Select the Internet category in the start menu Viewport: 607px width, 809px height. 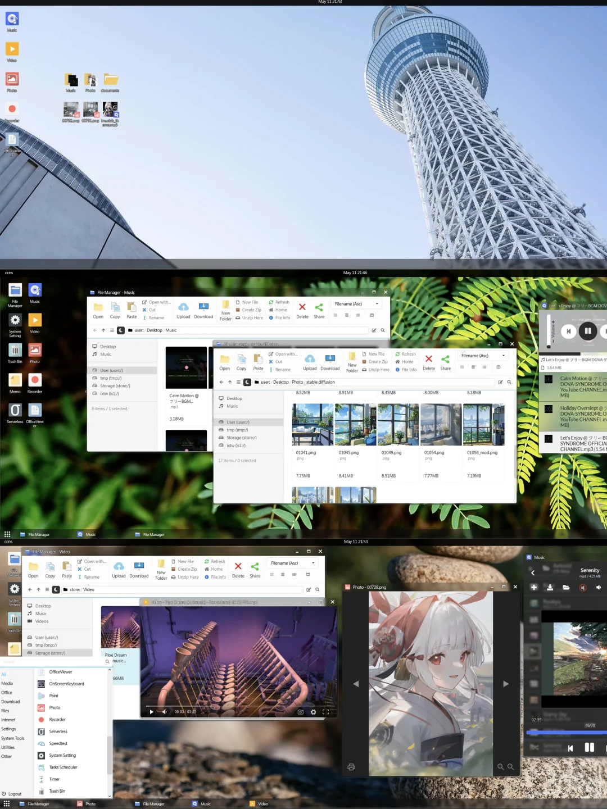[x=8, y=720]
